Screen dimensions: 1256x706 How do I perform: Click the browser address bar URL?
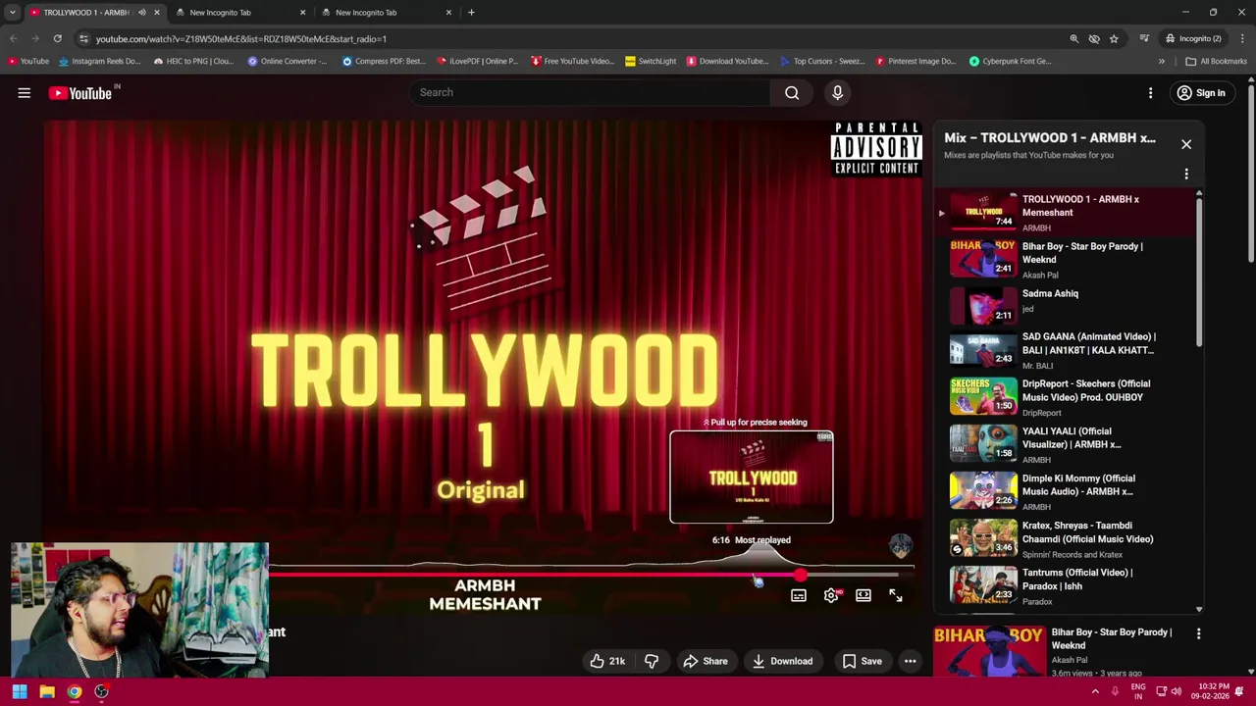(240, 39)
